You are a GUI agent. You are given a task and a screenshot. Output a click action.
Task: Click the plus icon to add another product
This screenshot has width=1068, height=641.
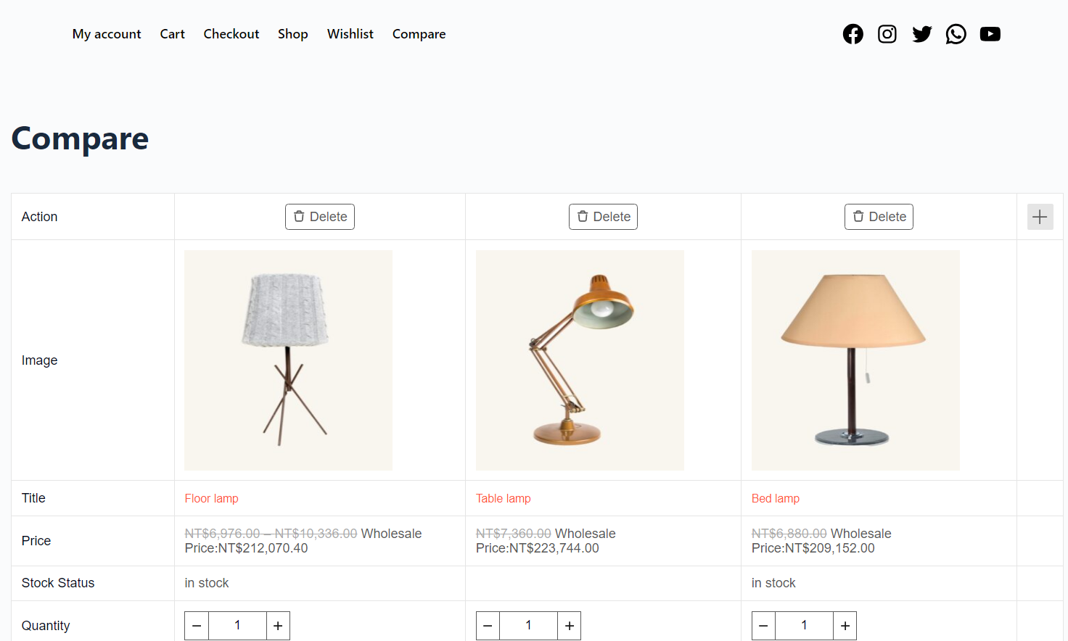(x=1040, y=216)
